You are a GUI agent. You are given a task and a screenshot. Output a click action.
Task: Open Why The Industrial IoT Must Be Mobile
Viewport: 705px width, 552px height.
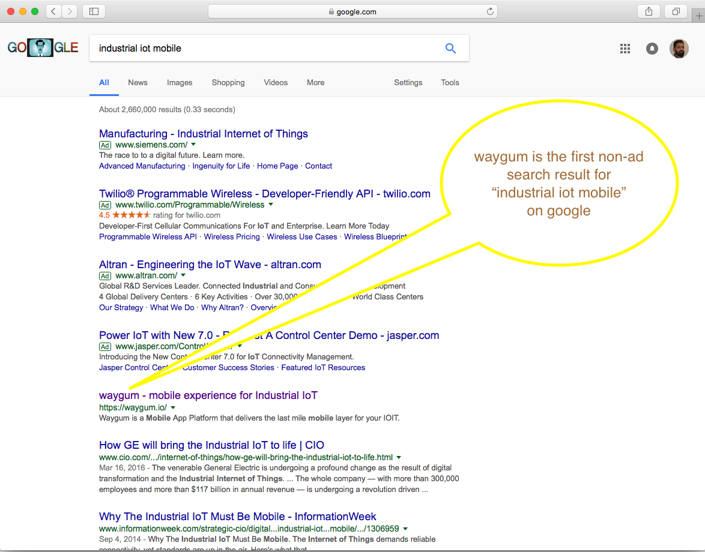(x=237, y=517)
